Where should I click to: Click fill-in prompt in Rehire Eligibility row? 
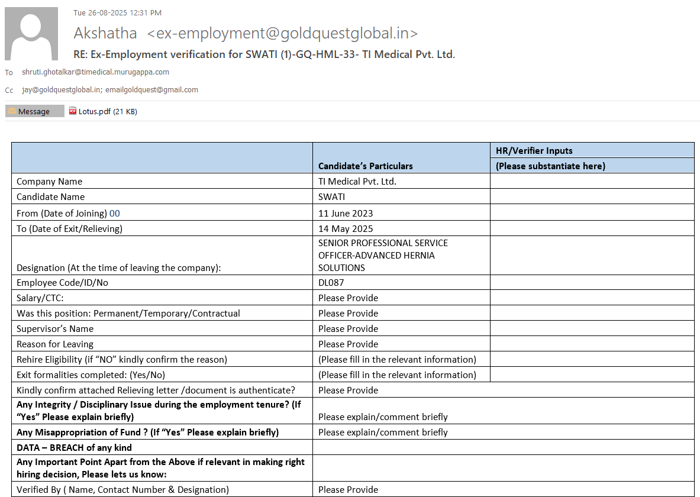(x=397, y=360)
